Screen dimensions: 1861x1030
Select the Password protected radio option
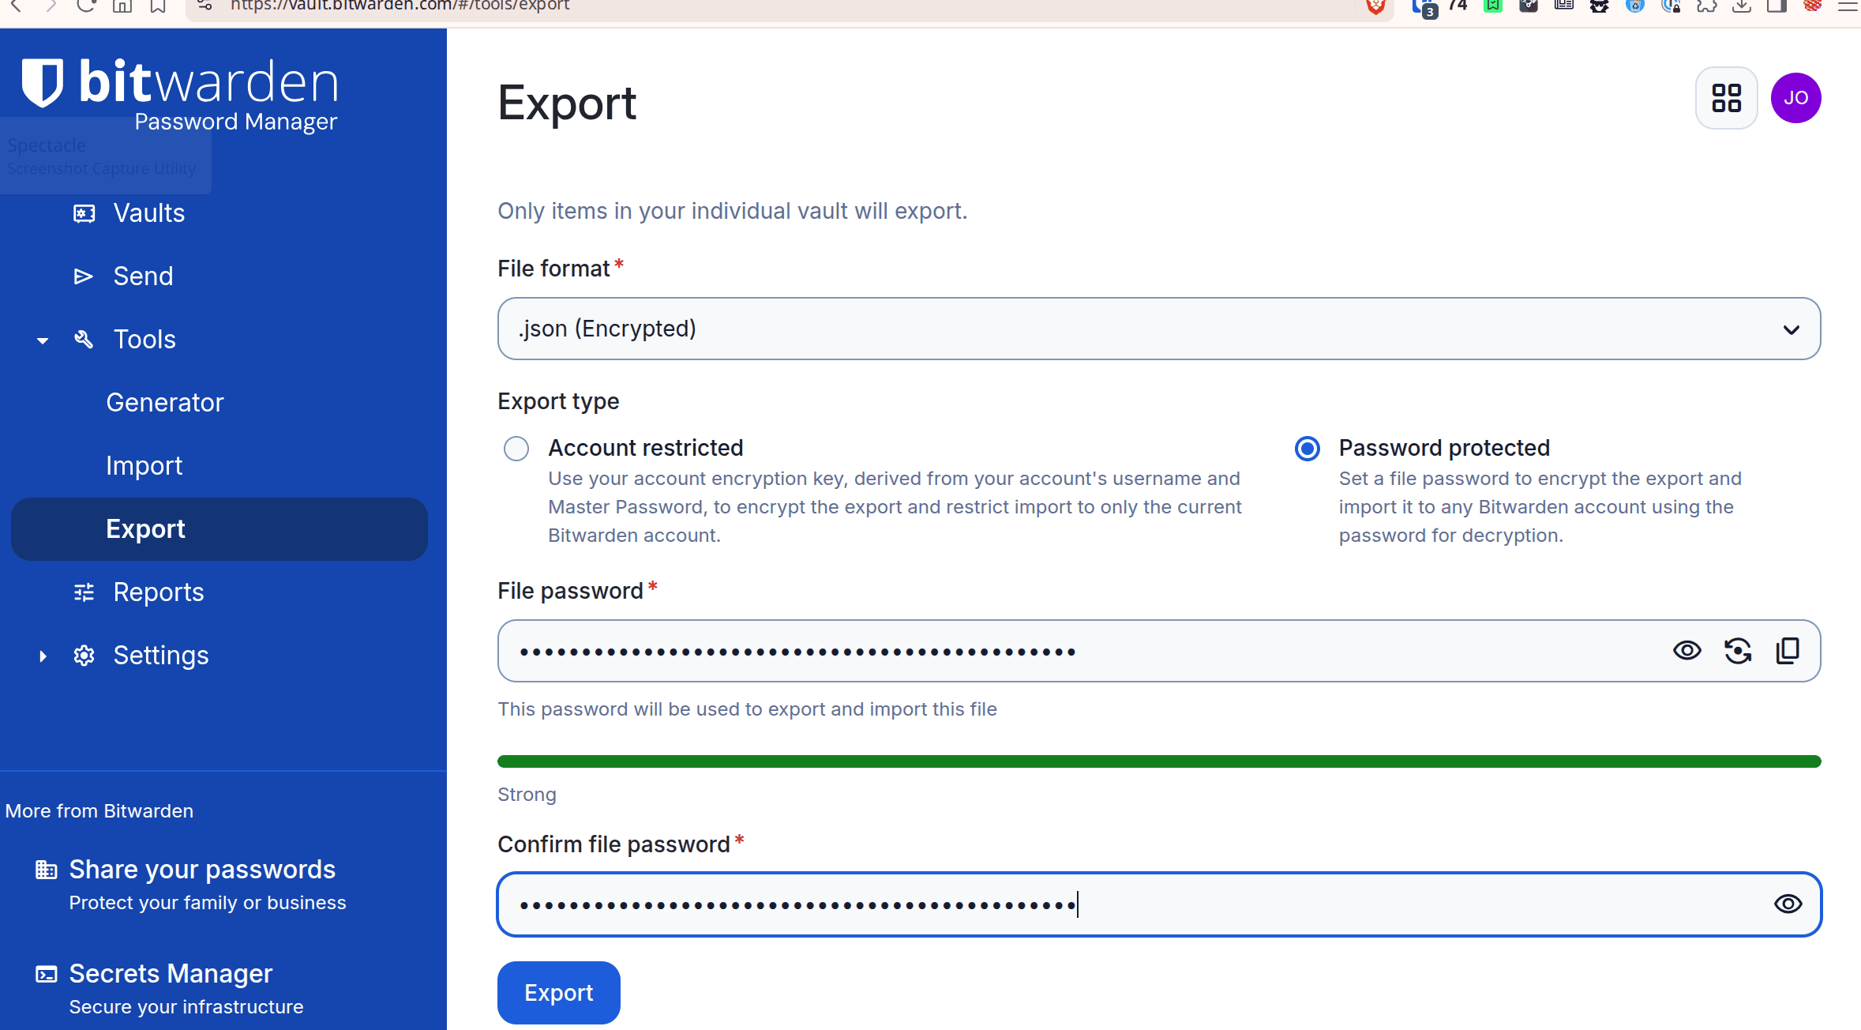(x=1307, y=449)
